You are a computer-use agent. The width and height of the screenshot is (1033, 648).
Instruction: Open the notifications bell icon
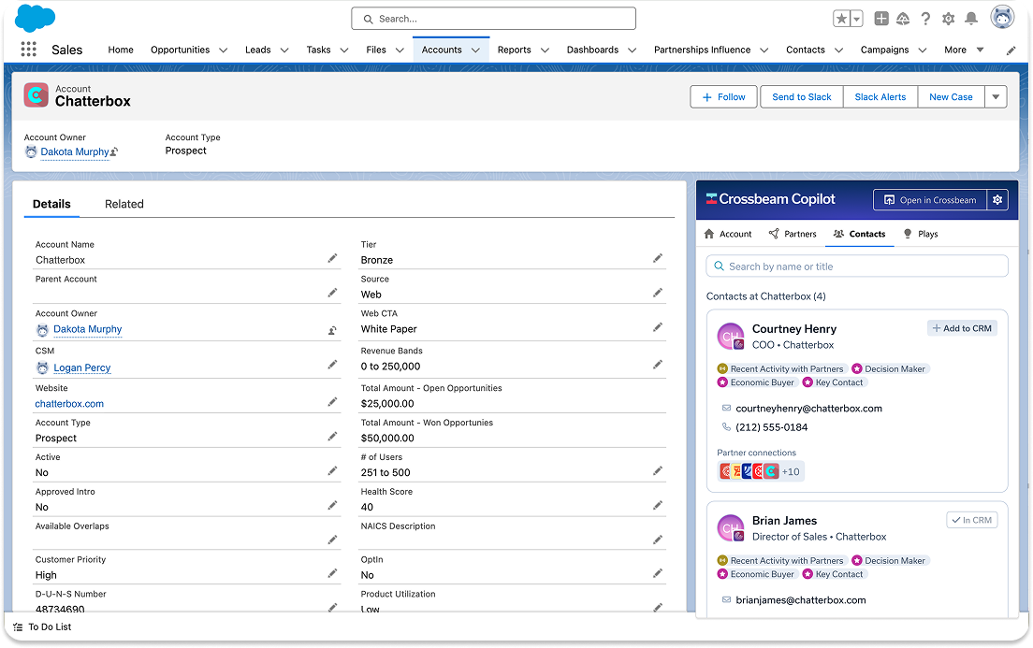coord(971,19)
